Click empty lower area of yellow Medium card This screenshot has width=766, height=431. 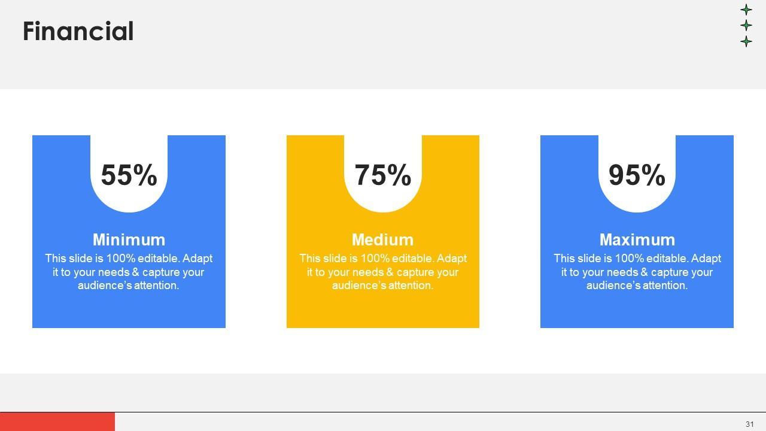383,310
